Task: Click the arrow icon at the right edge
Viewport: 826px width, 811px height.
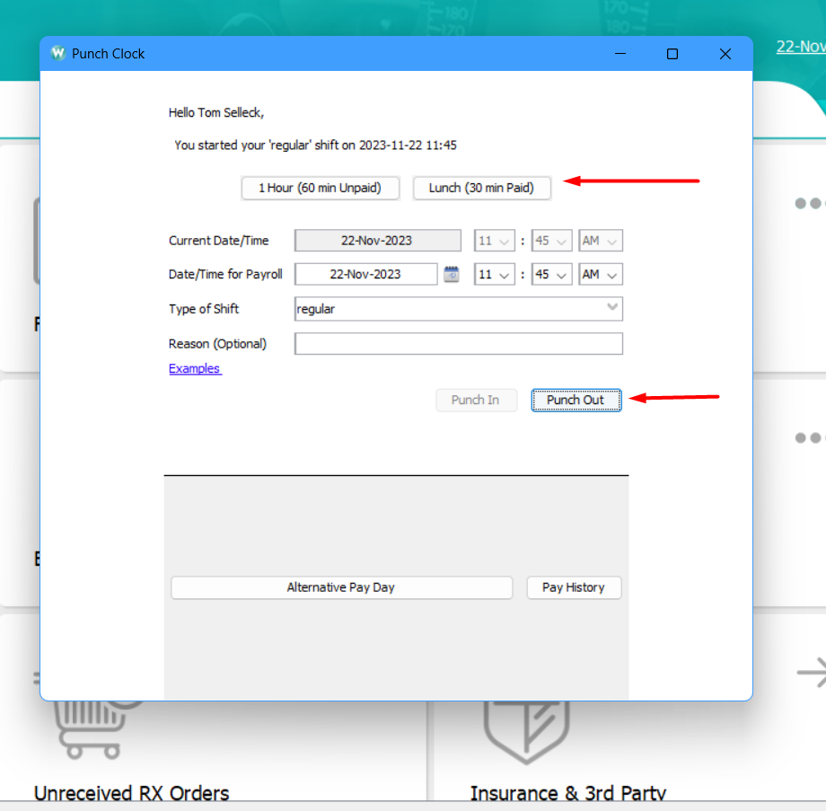Action: (x=811, y=672)
